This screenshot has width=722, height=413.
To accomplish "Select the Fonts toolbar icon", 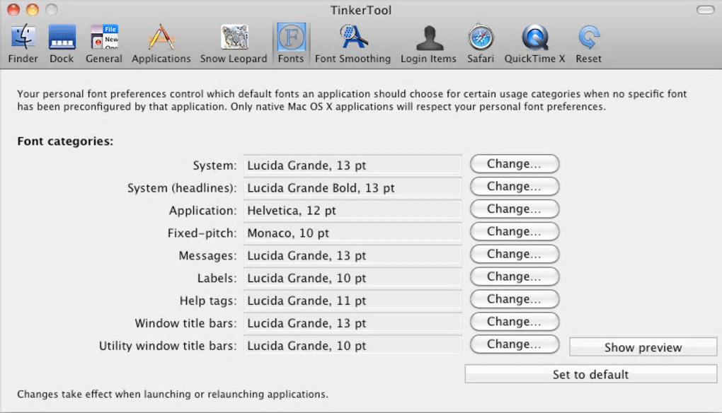I will [291, 44].
